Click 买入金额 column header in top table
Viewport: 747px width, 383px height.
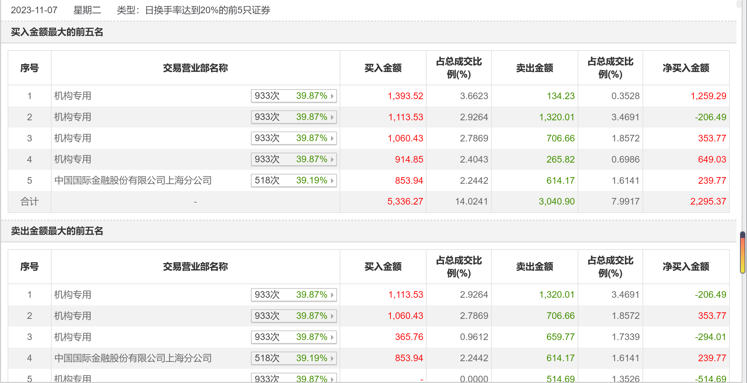pos(383,68)
